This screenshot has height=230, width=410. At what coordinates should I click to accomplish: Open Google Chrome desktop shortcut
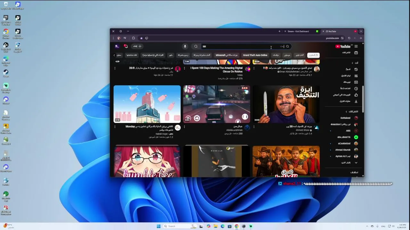coord(6,34)
